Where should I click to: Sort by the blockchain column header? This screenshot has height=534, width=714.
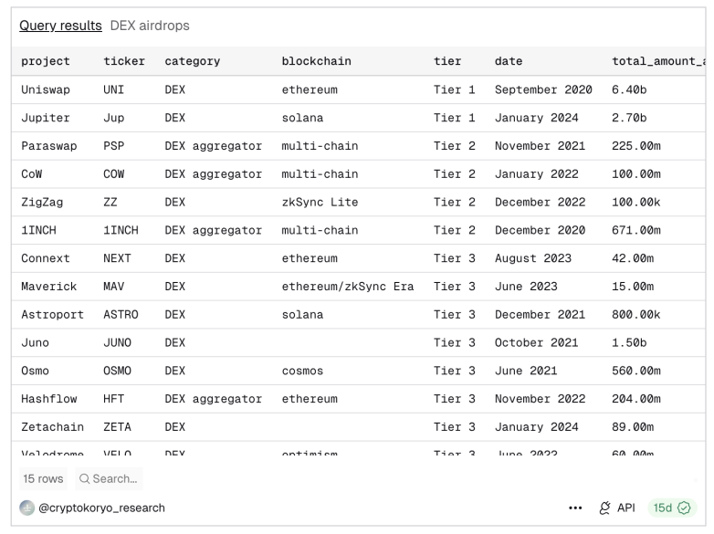(316, 61)
